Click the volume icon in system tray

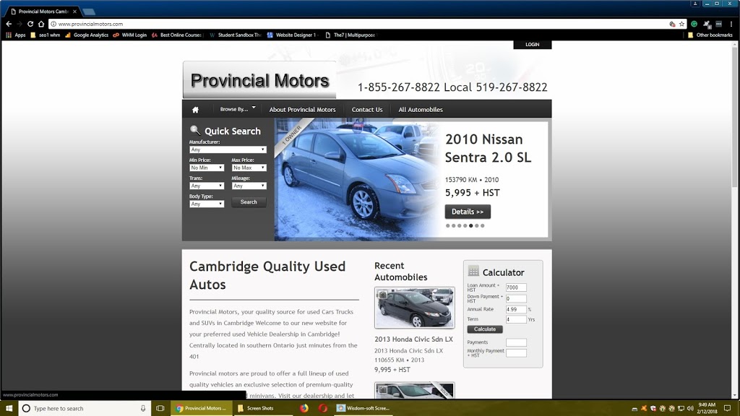pyautogui.click(x=690, y=409)
